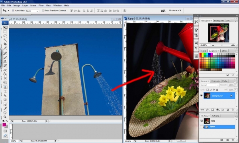Open the File menu

3,6
